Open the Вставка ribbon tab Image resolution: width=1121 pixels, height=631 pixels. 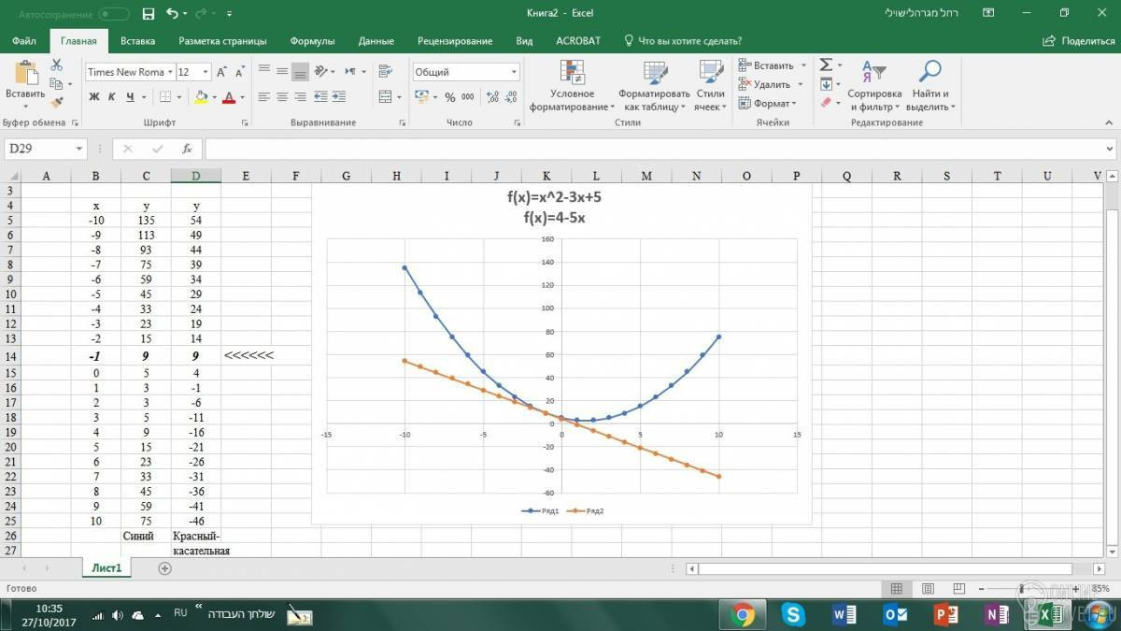coord(137,41)
